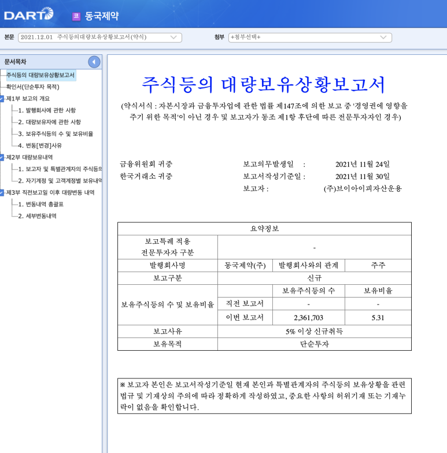Select 제2부 대량보유내역 tree item

(29, 157)
